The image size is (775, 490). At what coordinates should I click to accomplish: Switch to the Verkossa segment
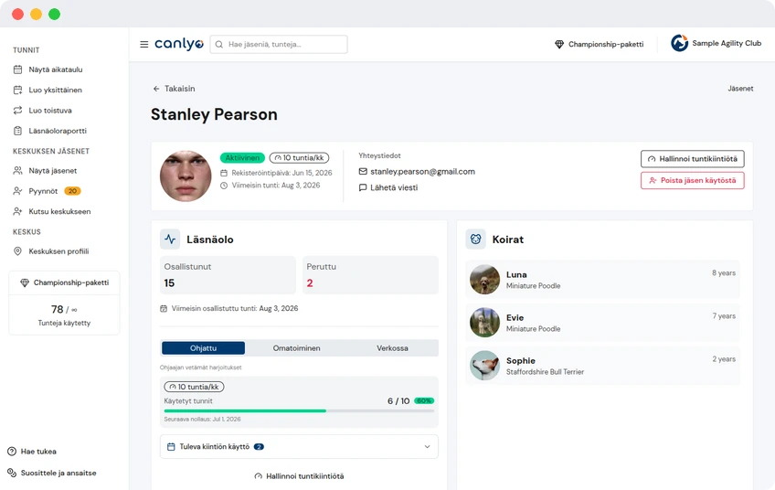(x=392, y=348)
